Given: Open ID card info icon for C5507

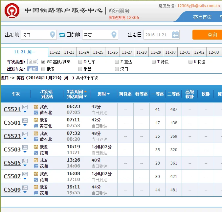Looking at the screenshot, I should pos(25,174).
